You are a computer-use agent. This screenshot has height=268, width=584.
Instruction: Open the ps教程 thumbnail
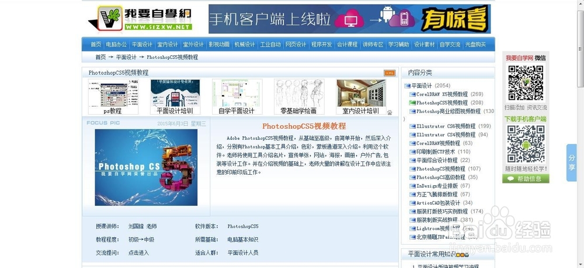pyautogui.click(x=113, y=97)
